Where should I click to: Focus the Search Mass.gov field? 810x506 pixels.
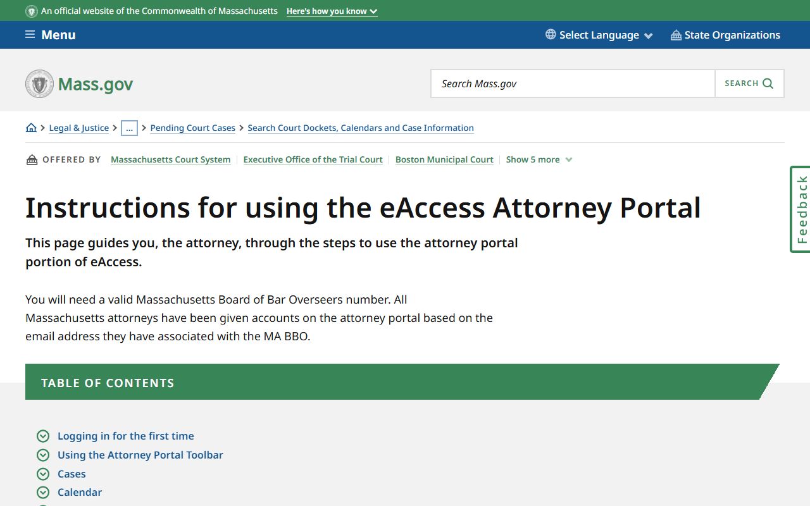click(573, 83)
